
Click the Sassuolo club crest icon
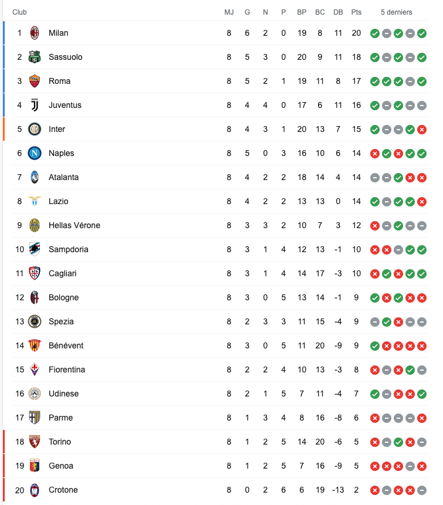tap(35, 57)
